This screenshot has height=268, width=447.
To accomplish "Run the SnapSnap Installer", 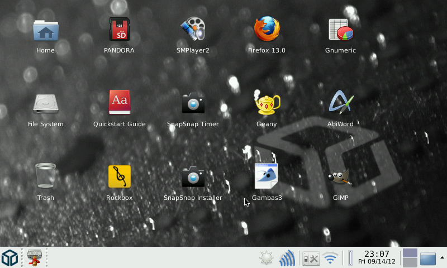I will pos(193,176).
